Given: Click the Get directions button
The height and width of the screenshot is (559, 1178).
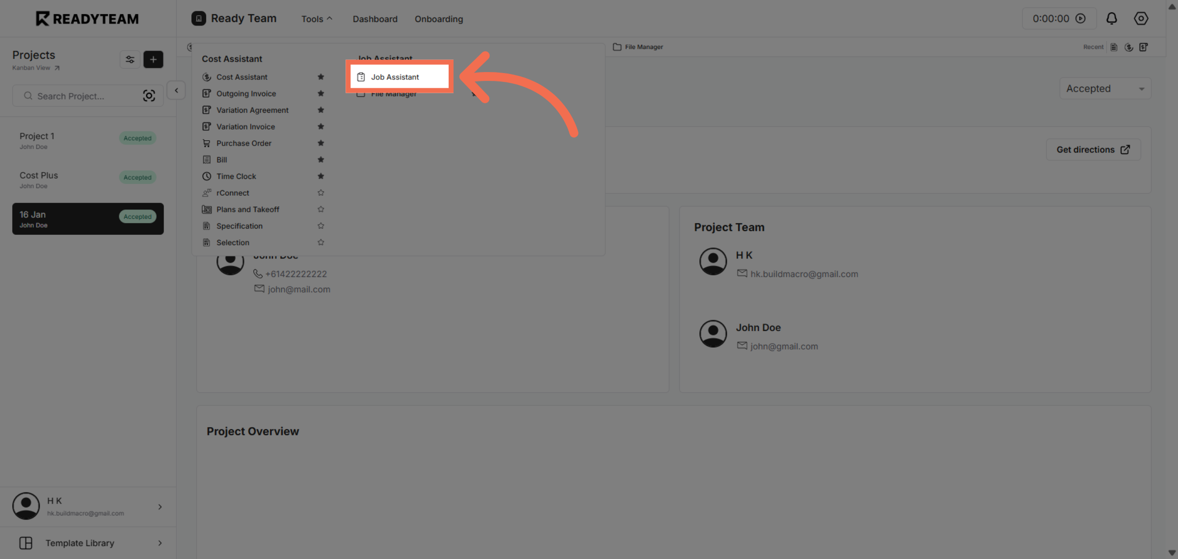Looking at the screenshot, I should tap(1093, 150).
